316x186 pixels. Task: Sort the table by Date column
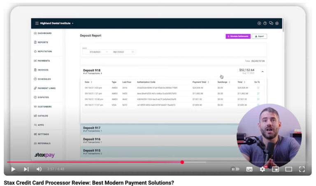click(88, 82)
